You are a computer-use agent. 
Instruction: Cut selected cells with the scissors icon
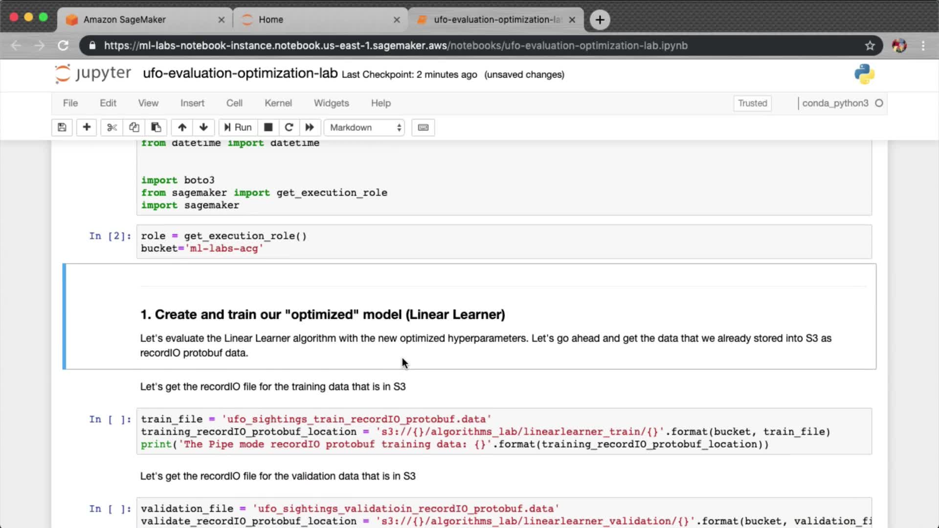(112, 128)
